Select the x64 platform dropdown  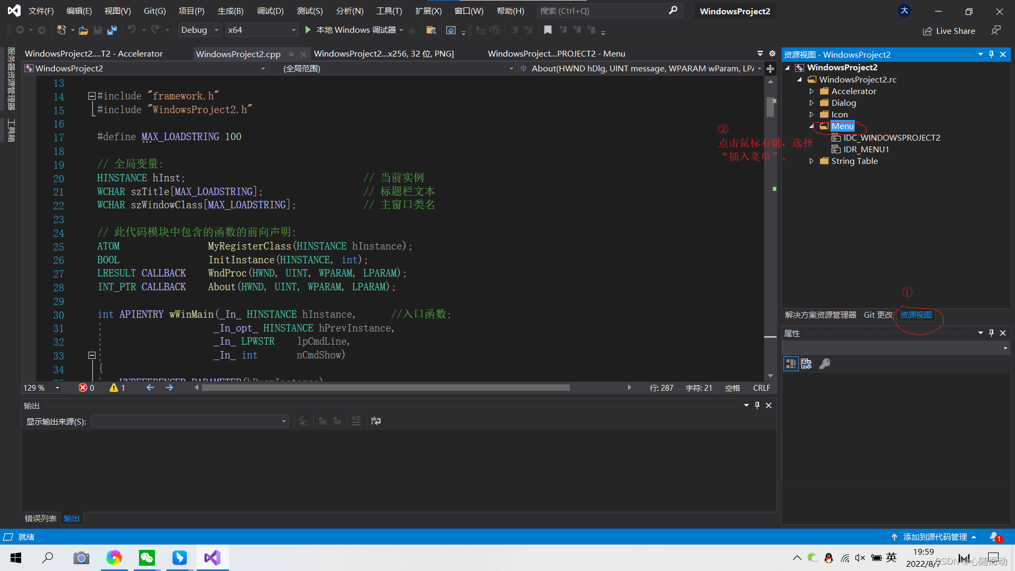click(260, 30)
